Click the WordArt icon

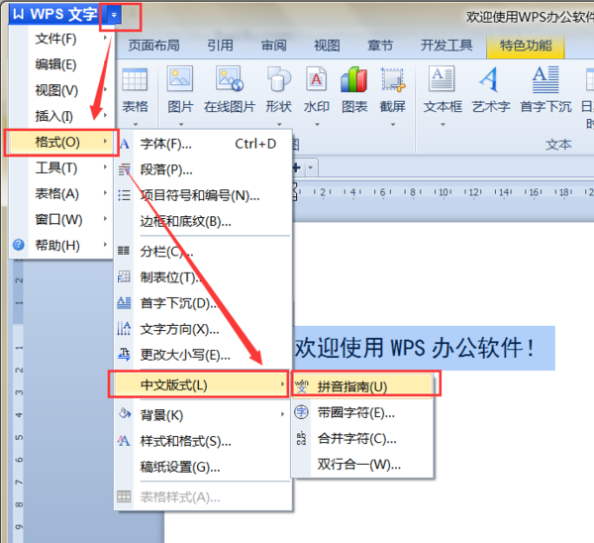tap(490, 79)
